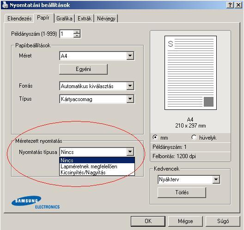The image size is (244, 230).
Task: Click the Példányszám: 1 summary text
Action: coord(169,147)
